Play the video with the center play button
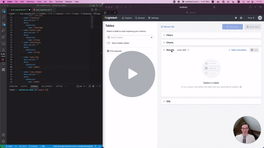 (132, 74)
